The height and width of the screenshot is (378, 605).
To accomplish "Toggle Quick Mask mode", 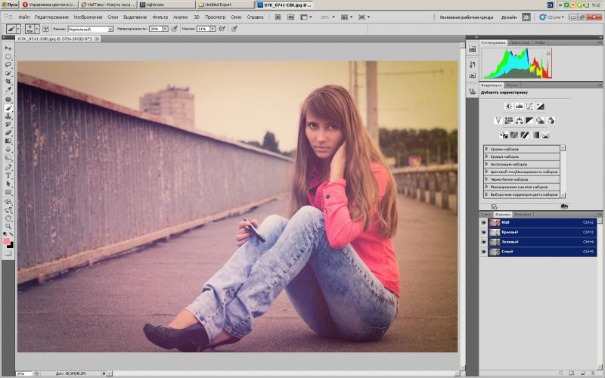I will pyautogui.click(x=8, y=253).
